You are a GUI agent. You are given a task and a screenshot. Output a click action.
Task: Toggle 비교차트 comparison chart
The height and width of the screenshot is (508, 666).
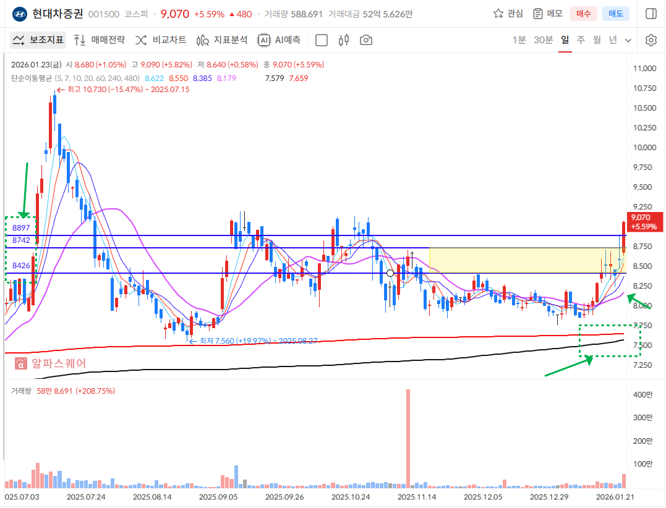tap(161, 40)
